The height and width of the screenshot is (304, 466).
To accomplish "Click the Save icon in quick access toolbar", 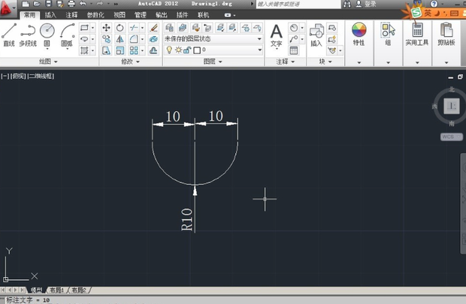I will point(48,4).
